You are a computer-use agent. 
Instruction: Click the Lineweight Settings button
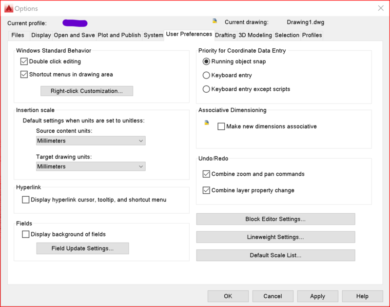275,237
